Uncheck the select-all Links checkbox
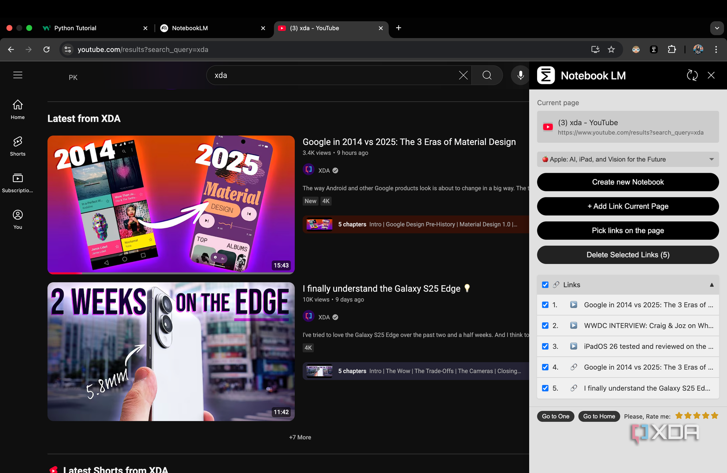This screenshot has width=727, height=473. pos(545,284)
